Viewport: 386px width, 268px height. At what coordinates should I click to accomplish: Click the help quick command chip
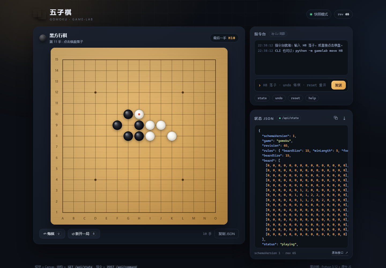[312, 98]
